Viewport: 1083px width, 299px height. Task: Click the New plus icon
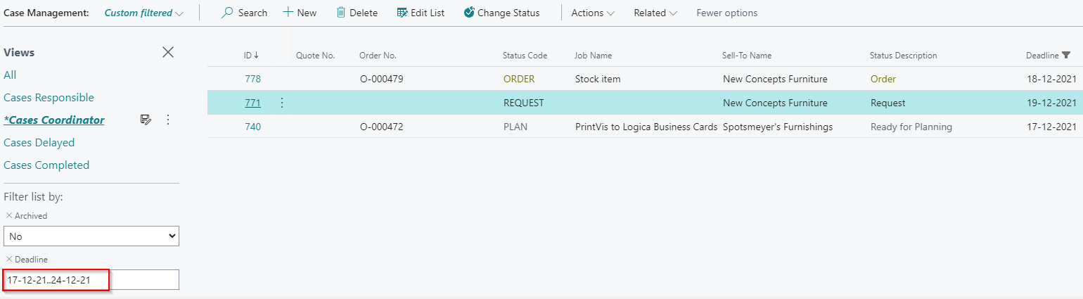click(288, 13)
